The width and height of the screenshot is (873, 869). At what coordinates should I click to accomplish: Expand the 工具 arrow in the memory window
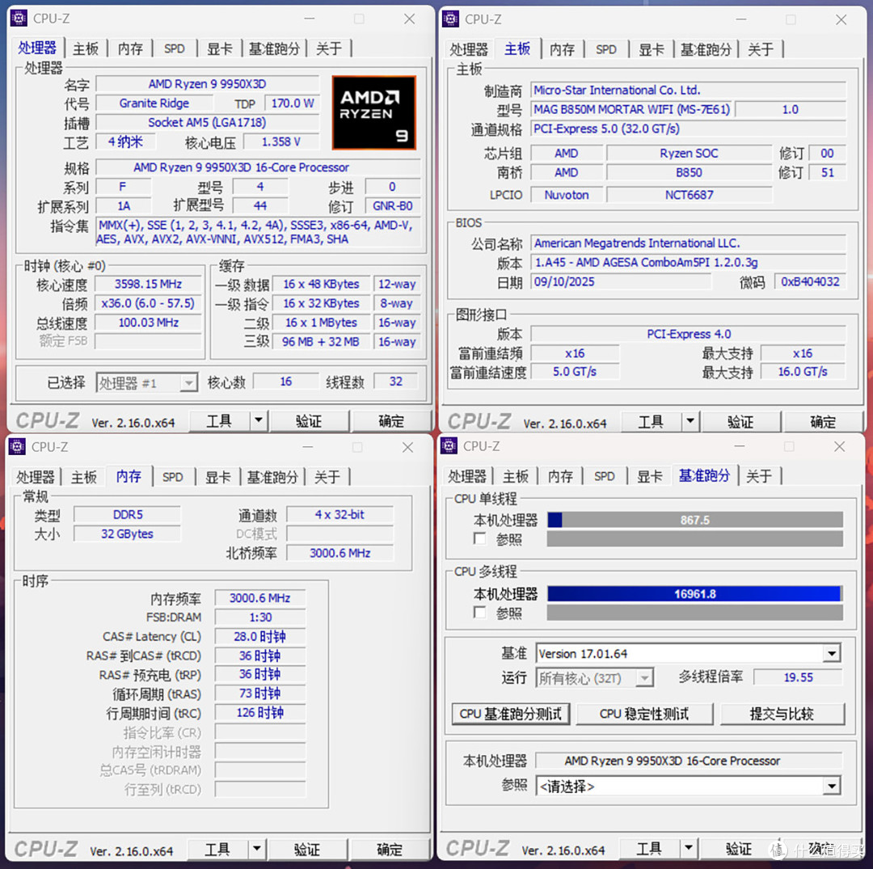click(x=257, y=849)
